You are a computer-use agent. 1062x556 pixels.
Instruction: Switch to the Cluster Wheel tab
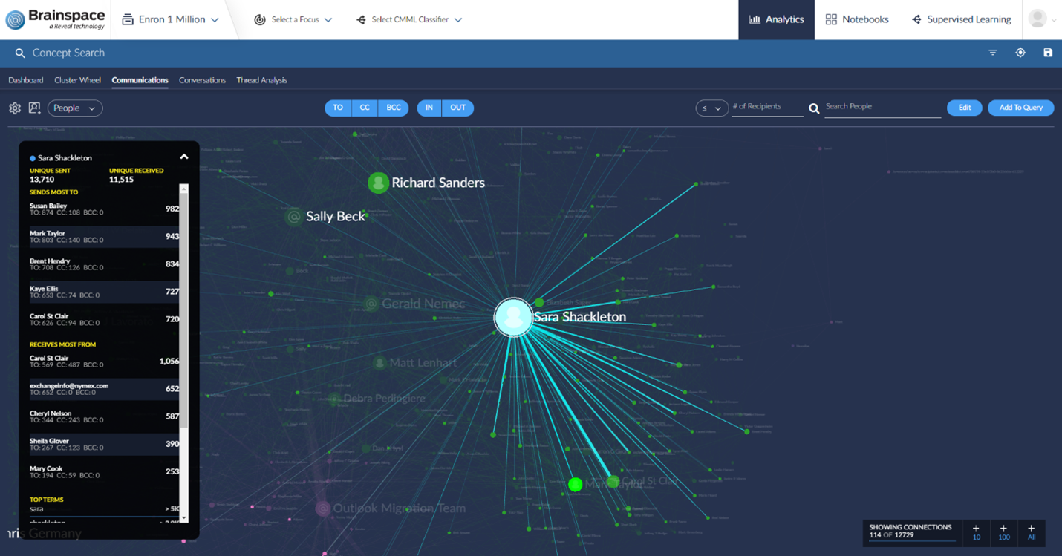pyautogui.click(x=77, y=80)
